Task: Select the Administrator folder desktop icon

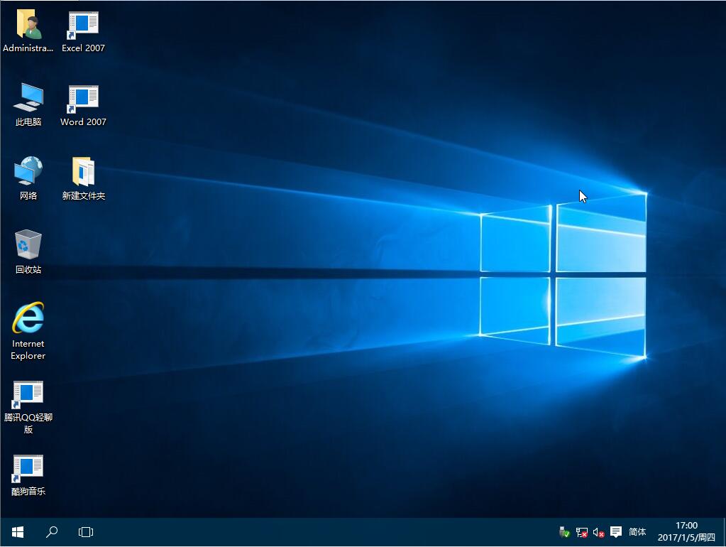Action: [28, 31]
